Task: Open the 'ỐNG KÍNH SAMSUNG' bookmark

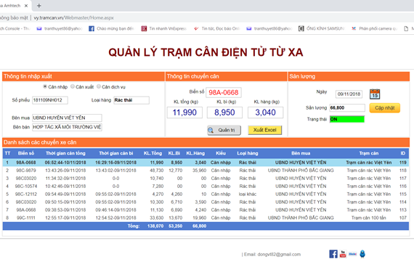Action: pos(322,28)
